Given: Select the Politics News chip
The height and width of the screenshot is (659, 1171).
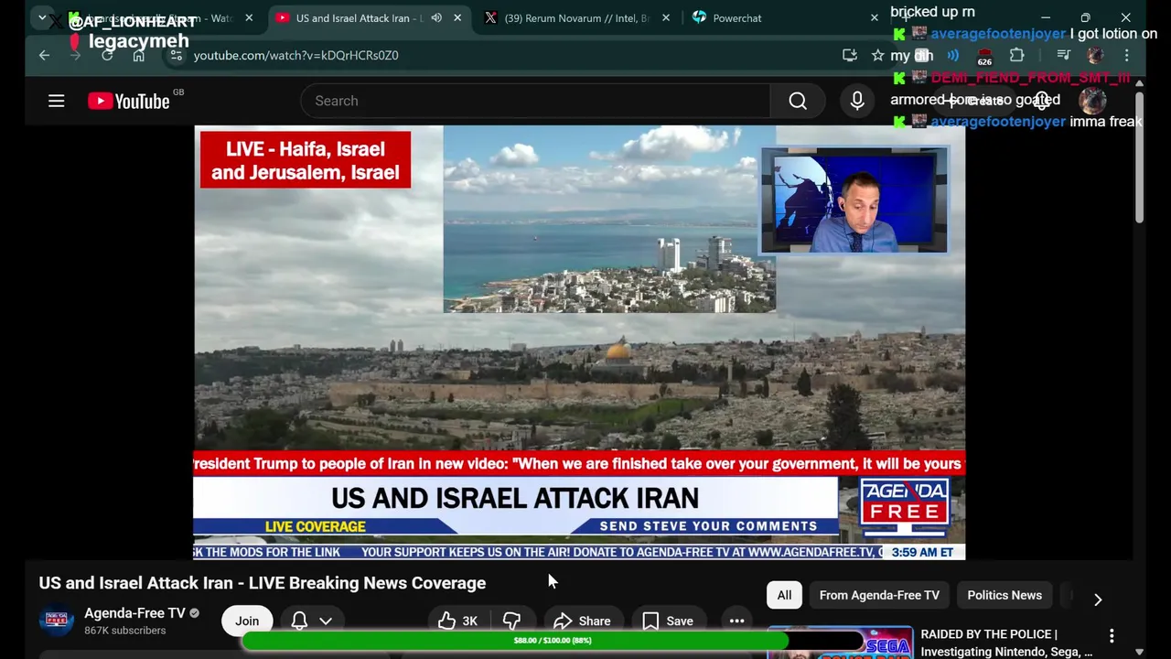Looking at the screenshot, I should coord(1004,595).
